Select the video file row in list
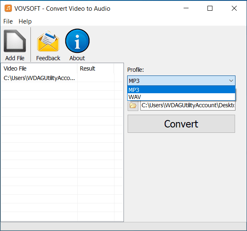247x231 pixels. pos(39,78)
